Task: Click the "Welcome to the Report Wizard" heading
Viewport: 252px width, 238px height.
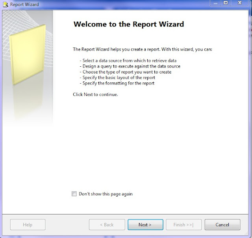Action: [129, 24]
